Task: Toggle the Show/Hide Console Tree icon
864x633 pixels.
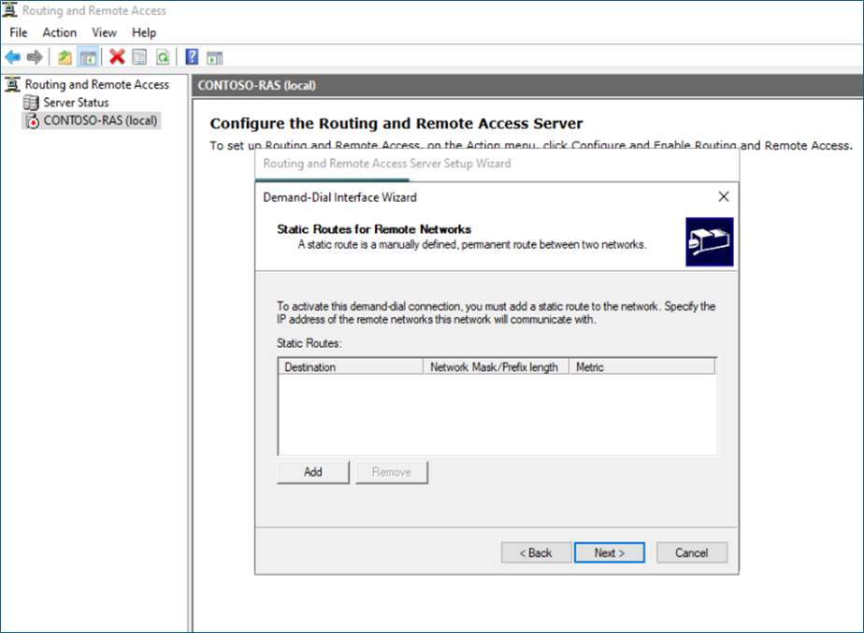Action: [x=88, y=57]
